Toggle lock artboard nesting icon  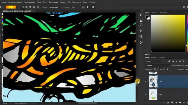[164, 69]
